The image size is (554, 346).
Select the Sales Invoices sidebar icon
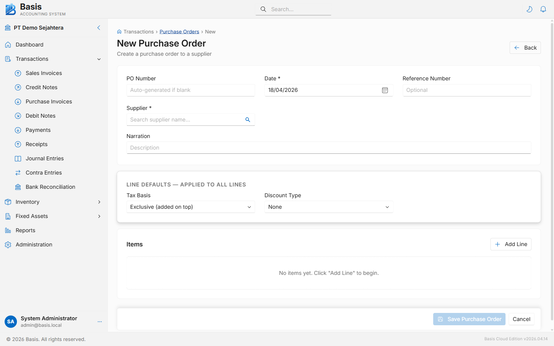(x=18, y=73)
